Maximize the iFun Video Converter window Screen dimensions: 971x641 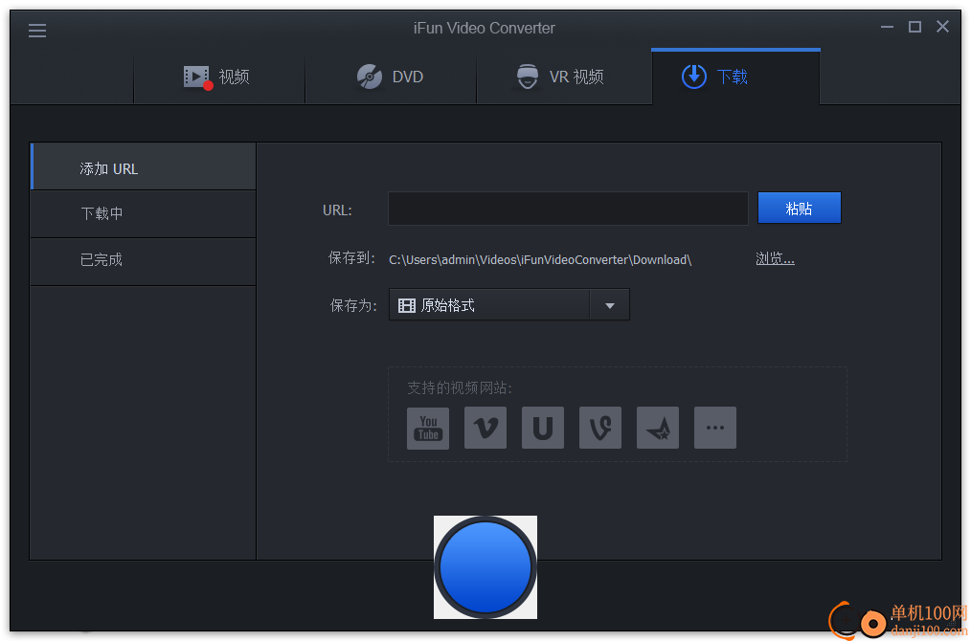[915, 27]
